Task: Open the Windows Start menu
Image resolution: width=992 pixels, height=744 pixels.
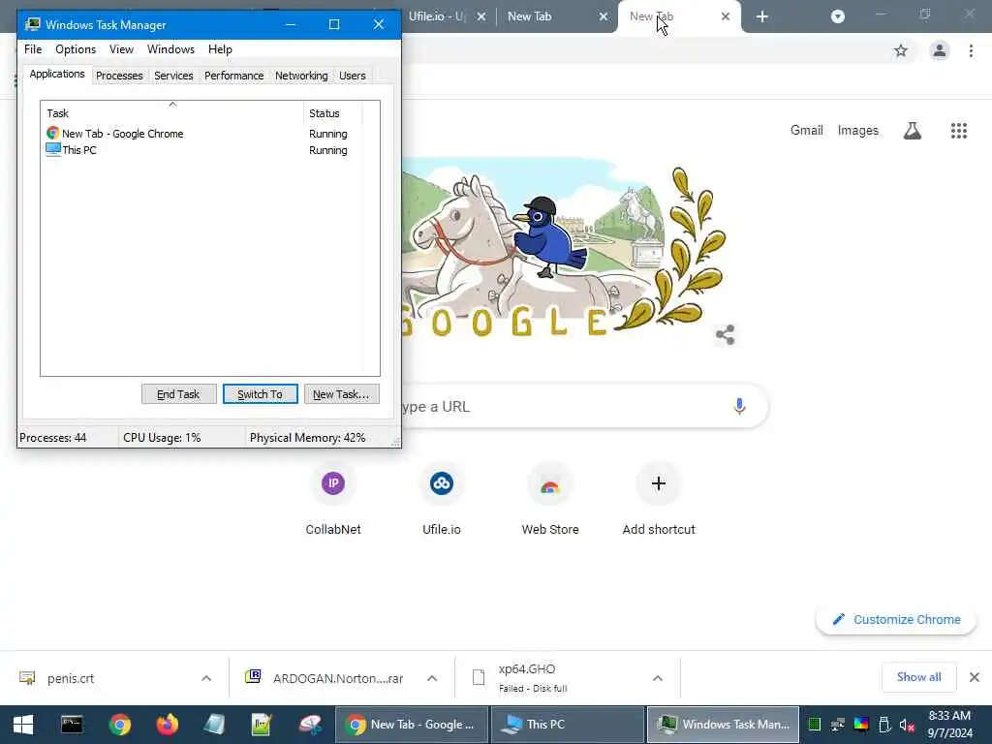Action: click(x=23, y=725)
